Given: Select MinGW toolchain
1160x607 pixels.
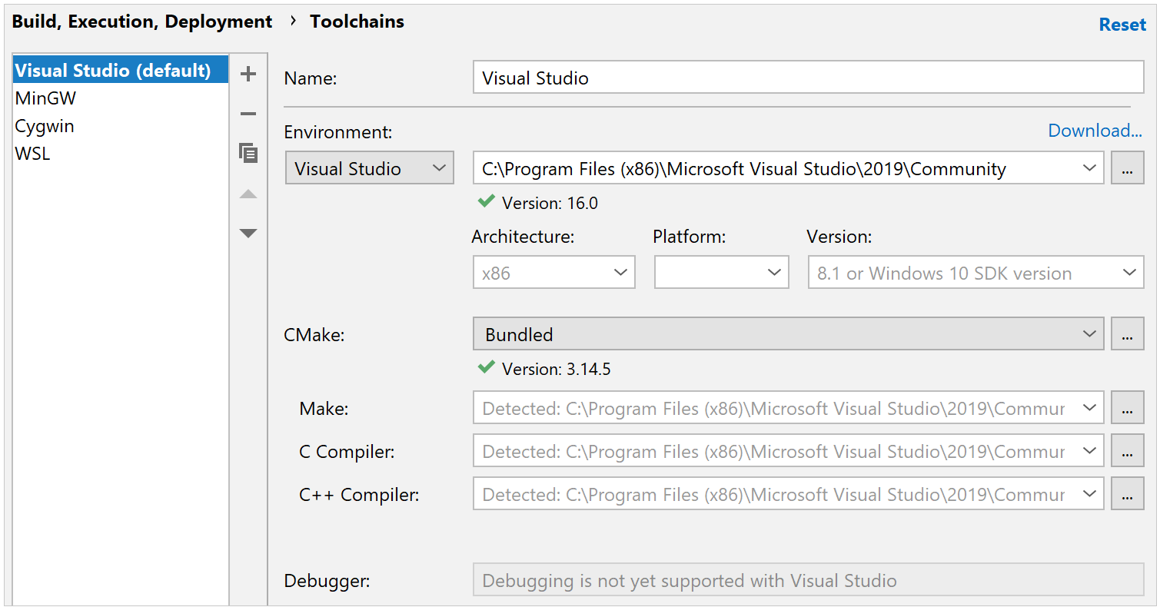Looking at the screenshot, I should coord(121,98).
